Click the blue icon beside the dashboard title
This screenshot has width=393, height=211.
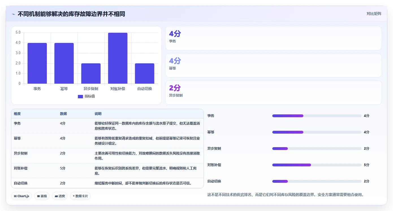click(x=13, y=14)
